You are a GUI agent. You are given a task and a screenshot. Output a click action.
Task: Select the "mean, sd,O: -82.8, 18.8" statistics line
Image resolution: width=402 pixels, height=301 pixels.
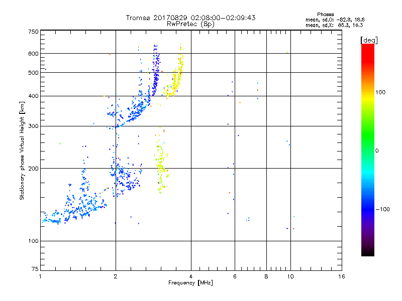(335, 20)
